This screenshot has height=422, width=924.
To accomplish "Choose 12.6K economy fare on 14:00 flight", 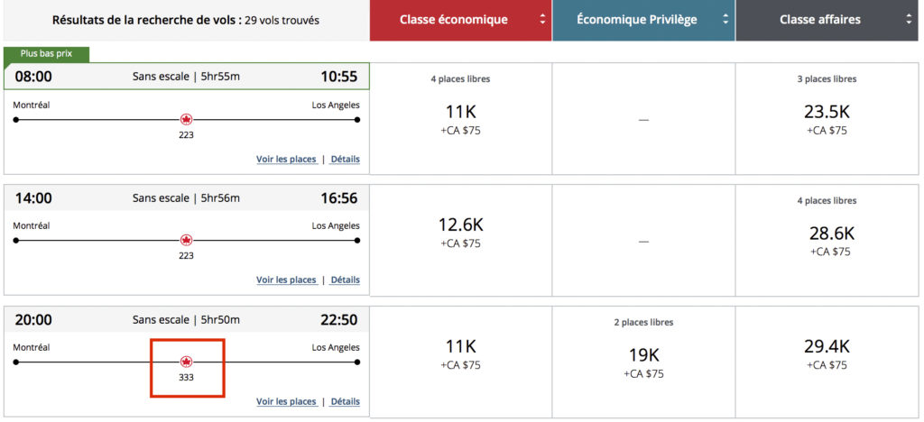I will pyautogui.click(x=460, y=225).
